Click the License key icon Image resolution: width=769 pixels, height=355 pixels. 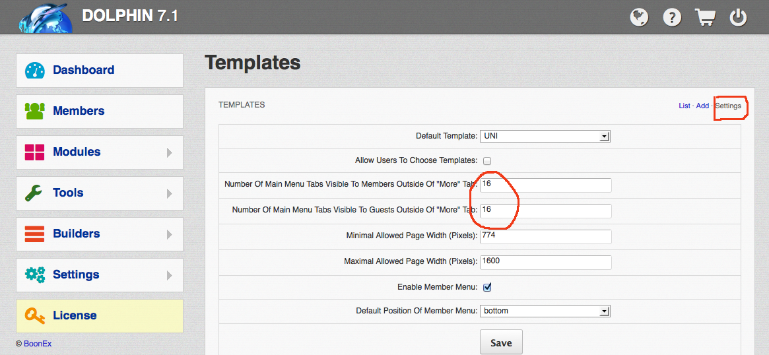pos(34,315)
